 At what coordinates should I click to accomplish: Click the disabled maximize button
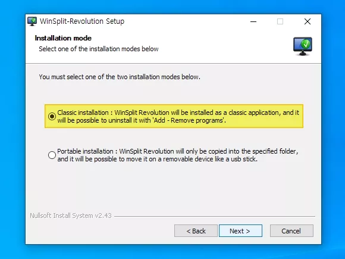(280, 21)
